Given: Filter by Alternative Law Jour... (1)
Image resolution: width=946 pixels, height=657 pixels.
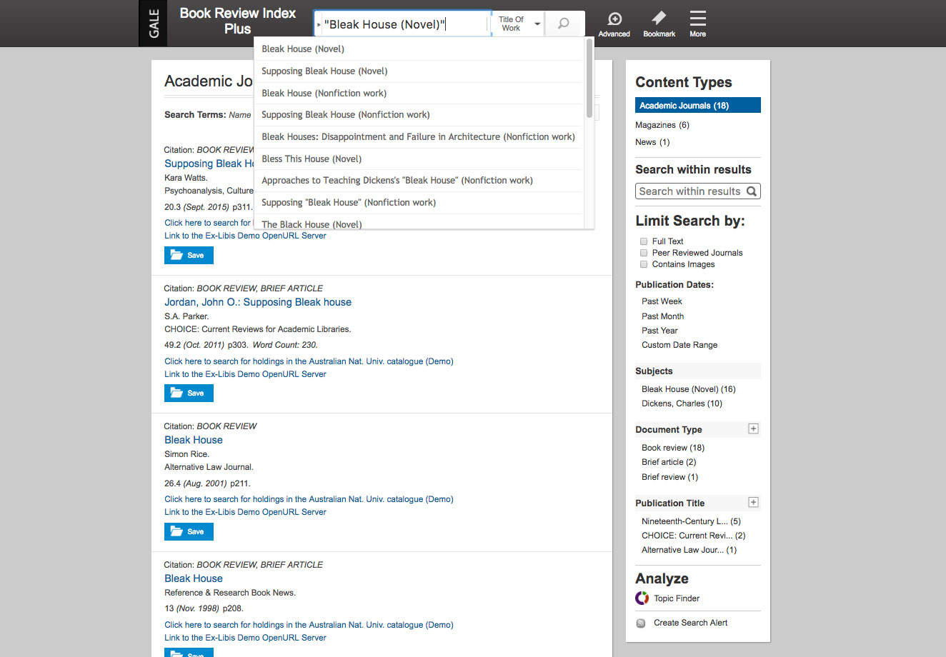Looking at the screenshot, I should pos(689,550).
